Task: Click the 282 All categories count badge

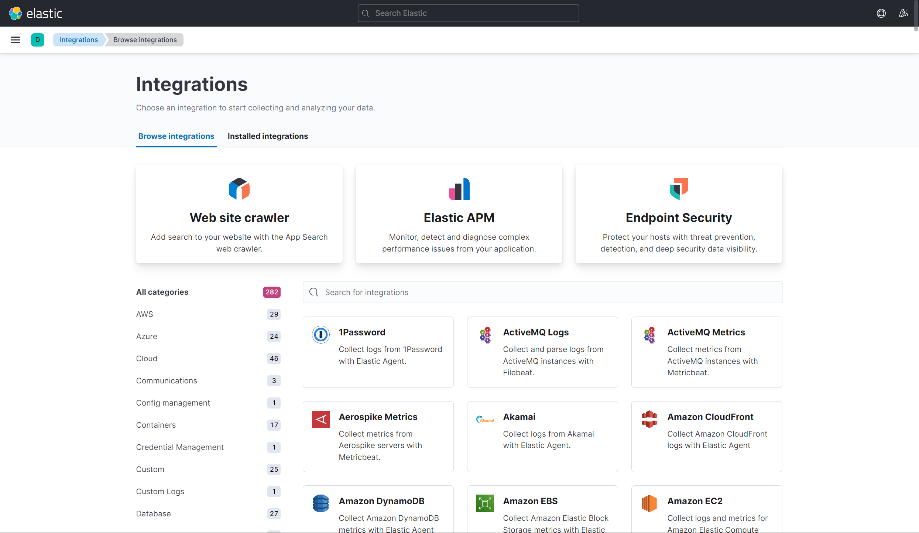Action: (x=272, y=292)
